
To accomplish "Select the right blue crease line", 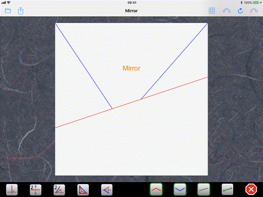I will click(x=174, y=61).
